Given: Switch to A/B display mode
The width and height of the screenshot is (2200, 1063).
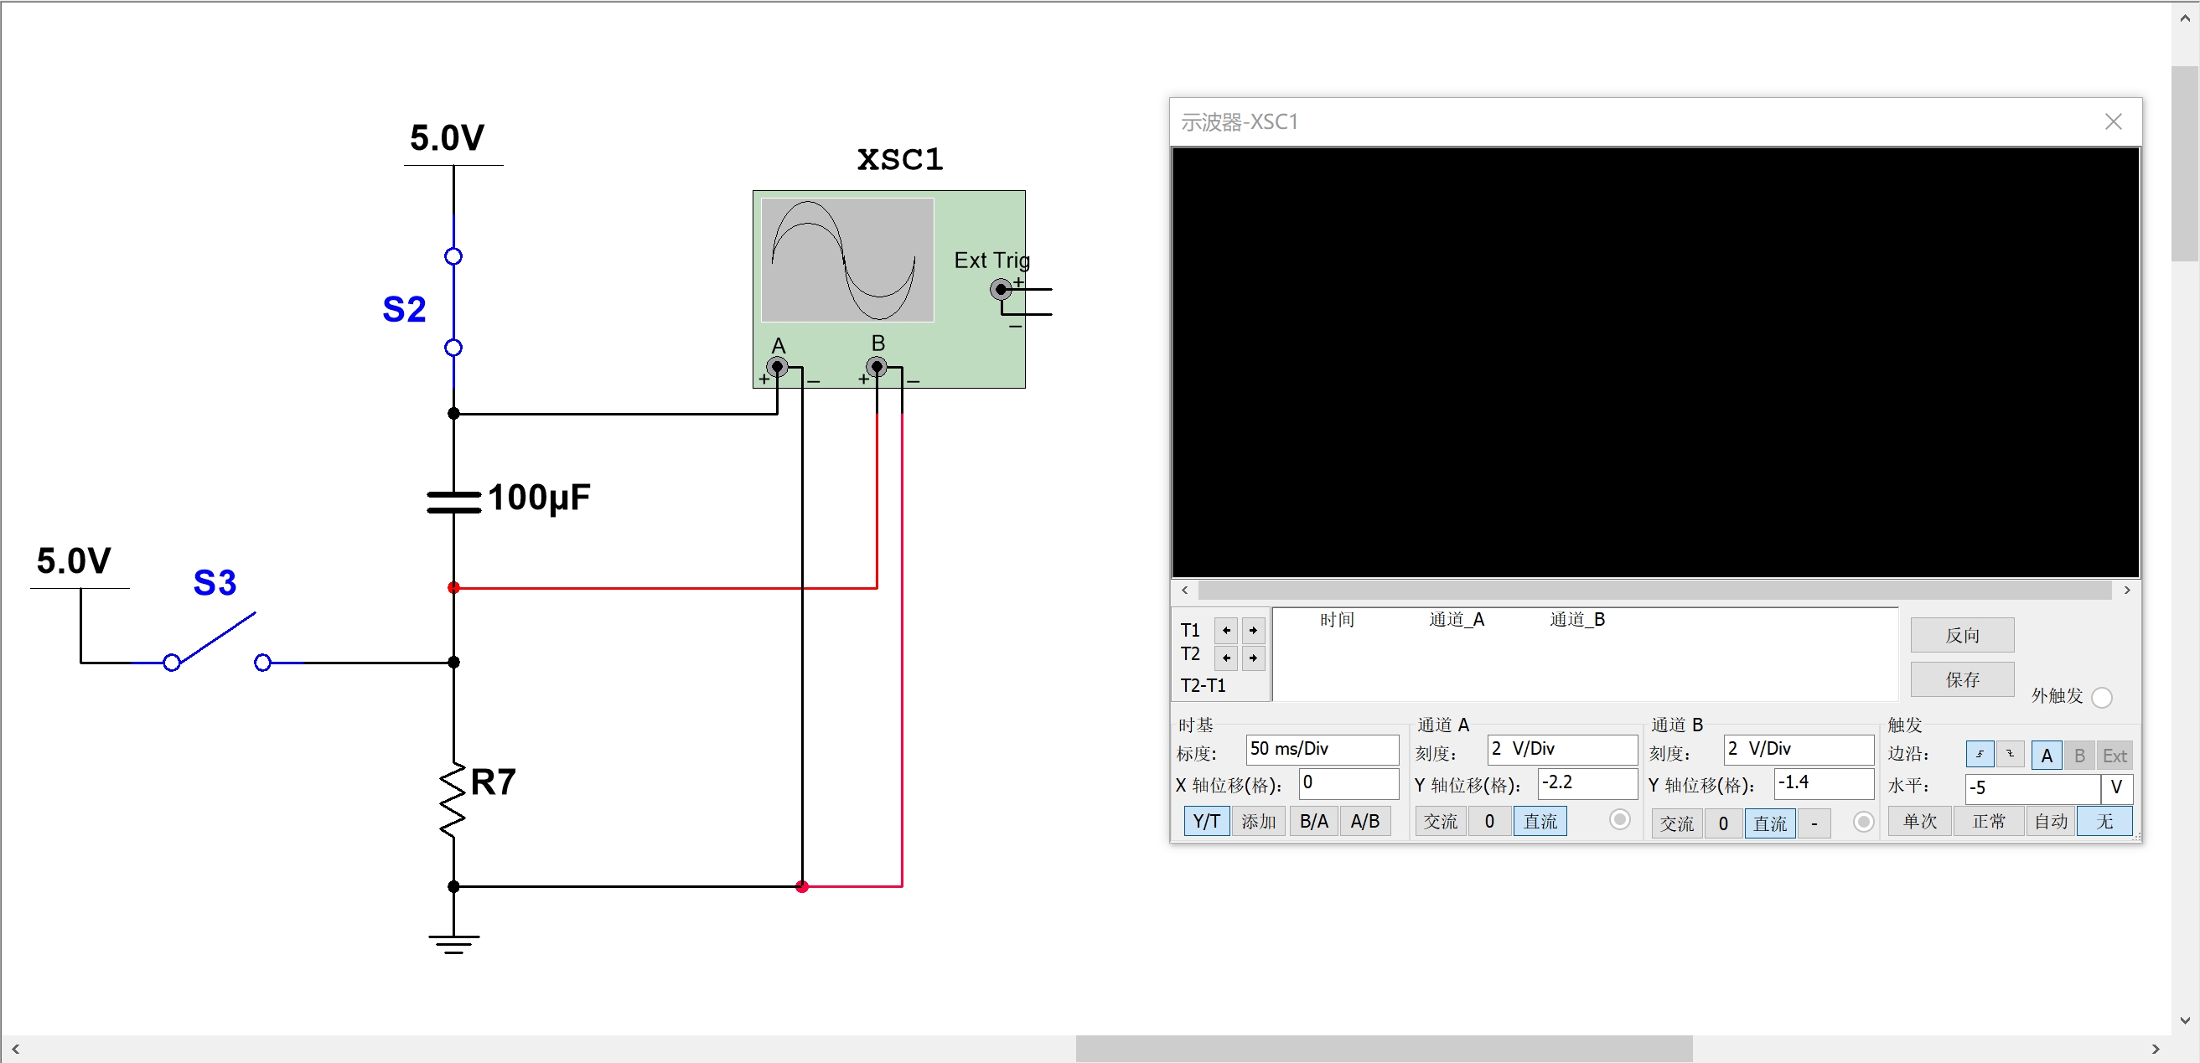Looking at the screenshot, I should pos(1364,821).
